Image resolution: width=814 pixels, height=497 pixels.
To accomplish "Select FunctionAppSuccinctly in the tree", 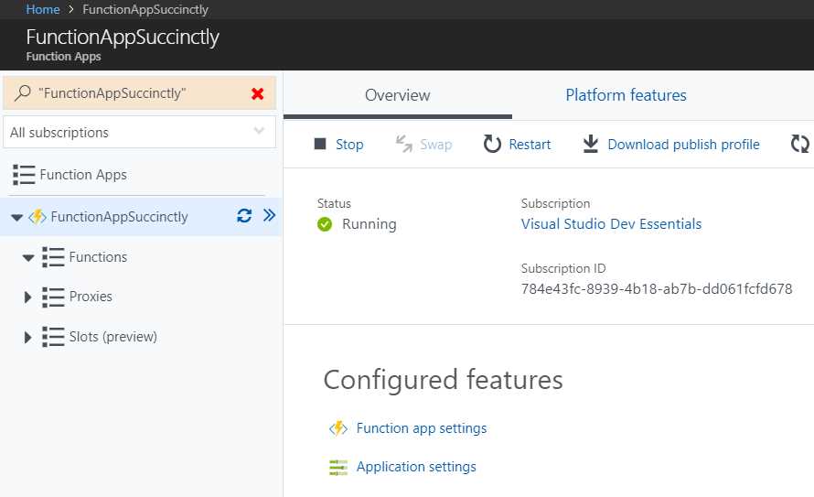I will pos(120,217).
